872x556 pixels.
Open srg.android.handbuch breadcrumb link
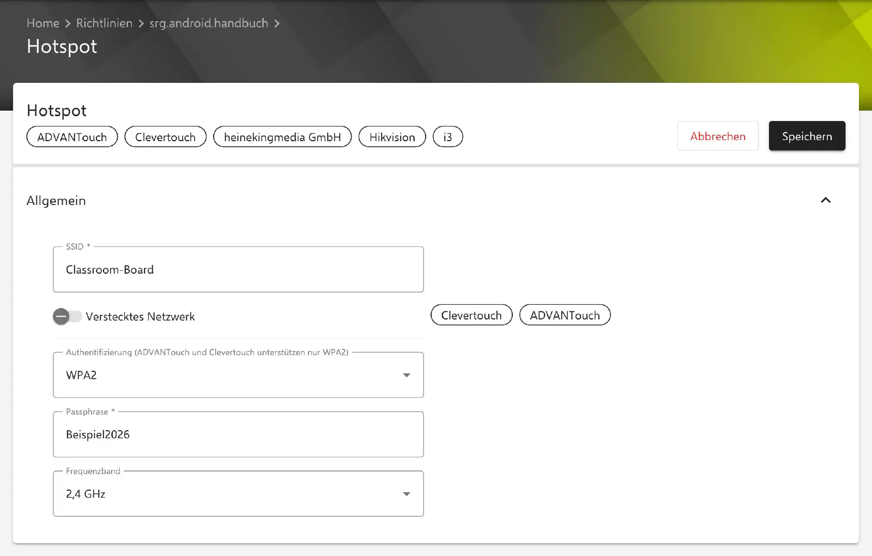(209, 23)
